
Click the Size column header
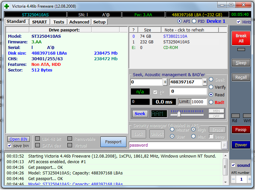click(149, 30)
